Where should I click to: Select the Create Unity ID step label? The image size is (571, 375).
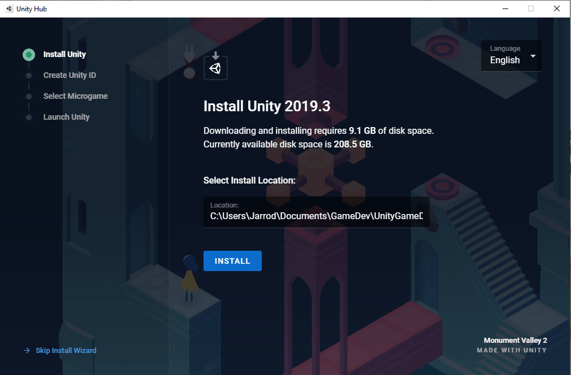tap(69, 75)
